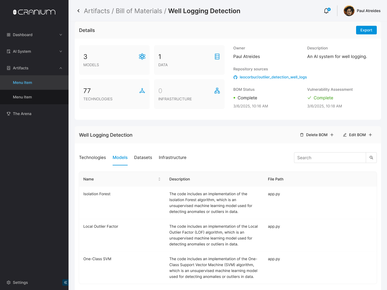Screen dimensions: 387x290
Task: Click the Edit BOM pencil icon
Action: click(345, 135)
